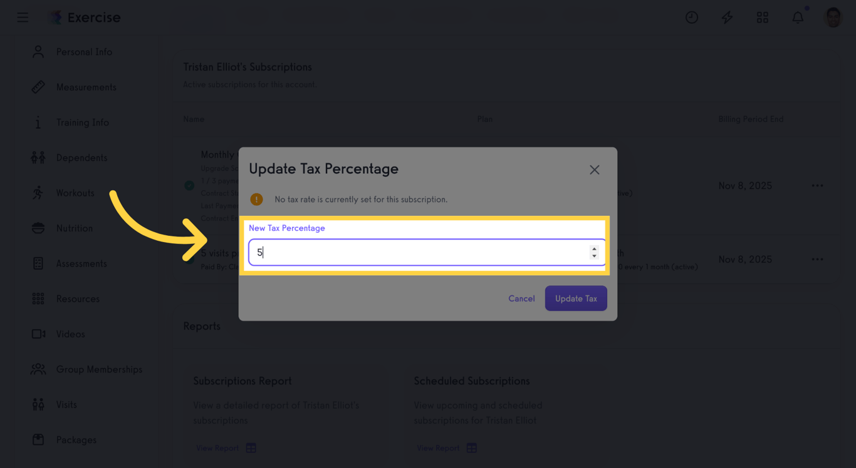Viewport: 856px width, 468px height.
Task: Open the second subscription's ellipsis menu
Action: pyautogui.click(x=817, y=259)
